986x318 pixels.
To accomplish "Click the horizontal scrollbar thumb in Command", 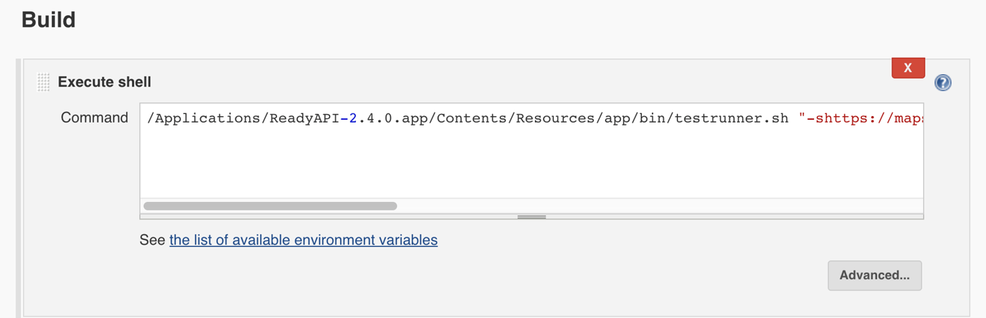I will (270, 206).
